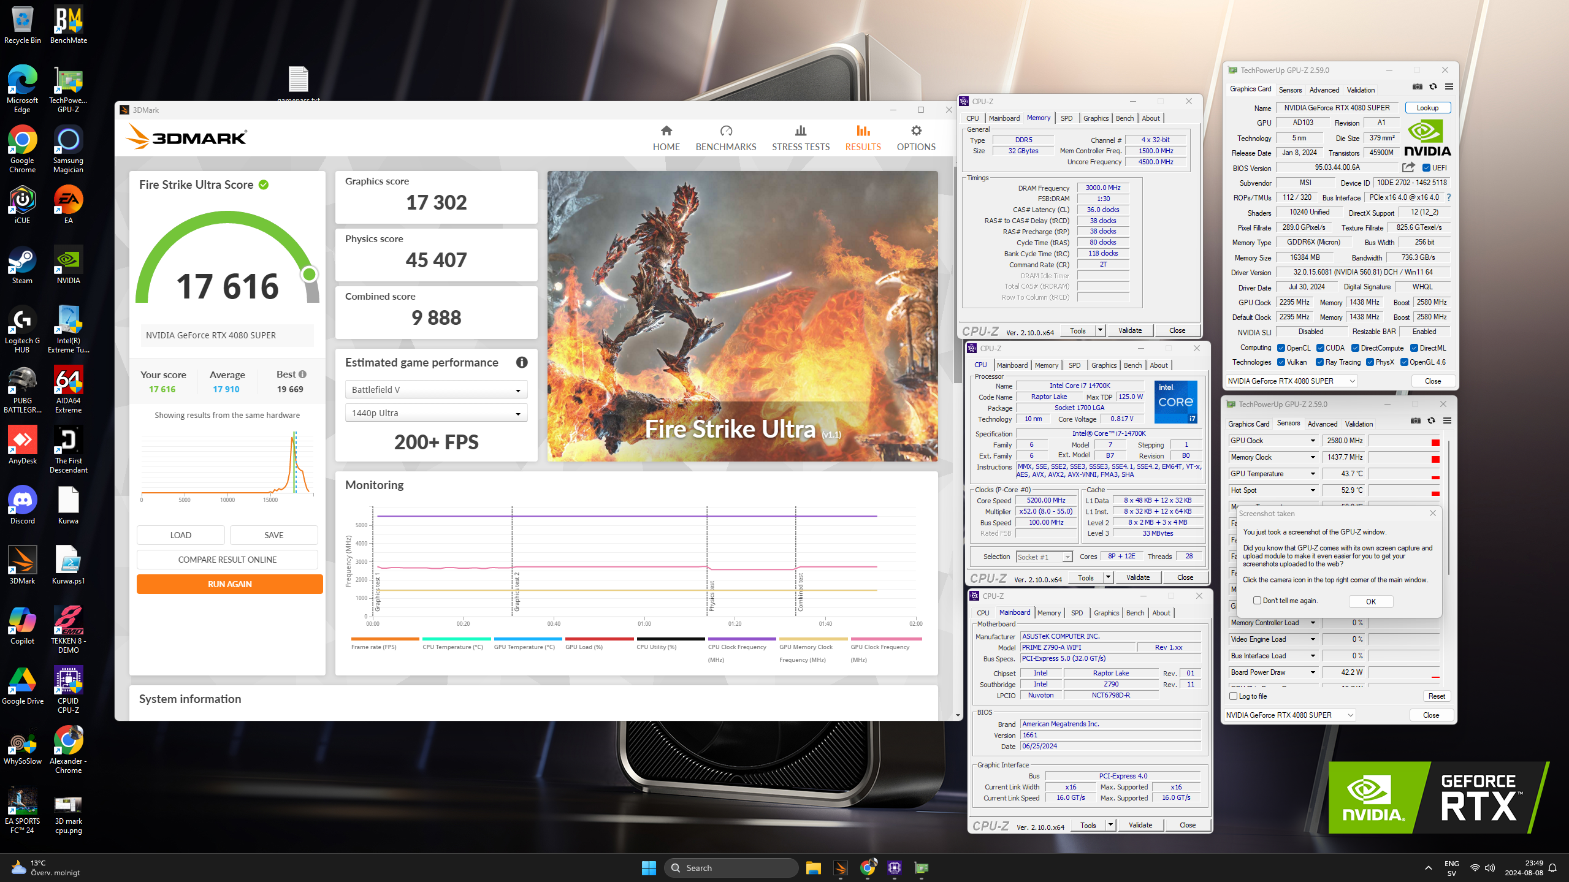Enable Log to file in GPU-Z Sensors

[1234, 696]
